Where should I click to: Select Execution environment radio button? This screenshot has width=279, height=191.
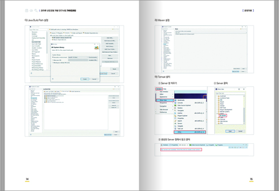coord(53,57)
